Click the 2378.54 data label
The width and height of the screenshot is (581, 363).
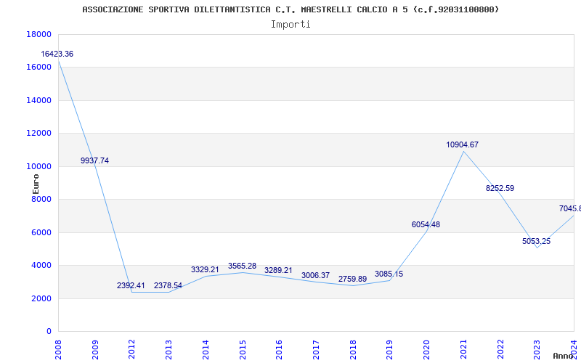tap(168, 285)
